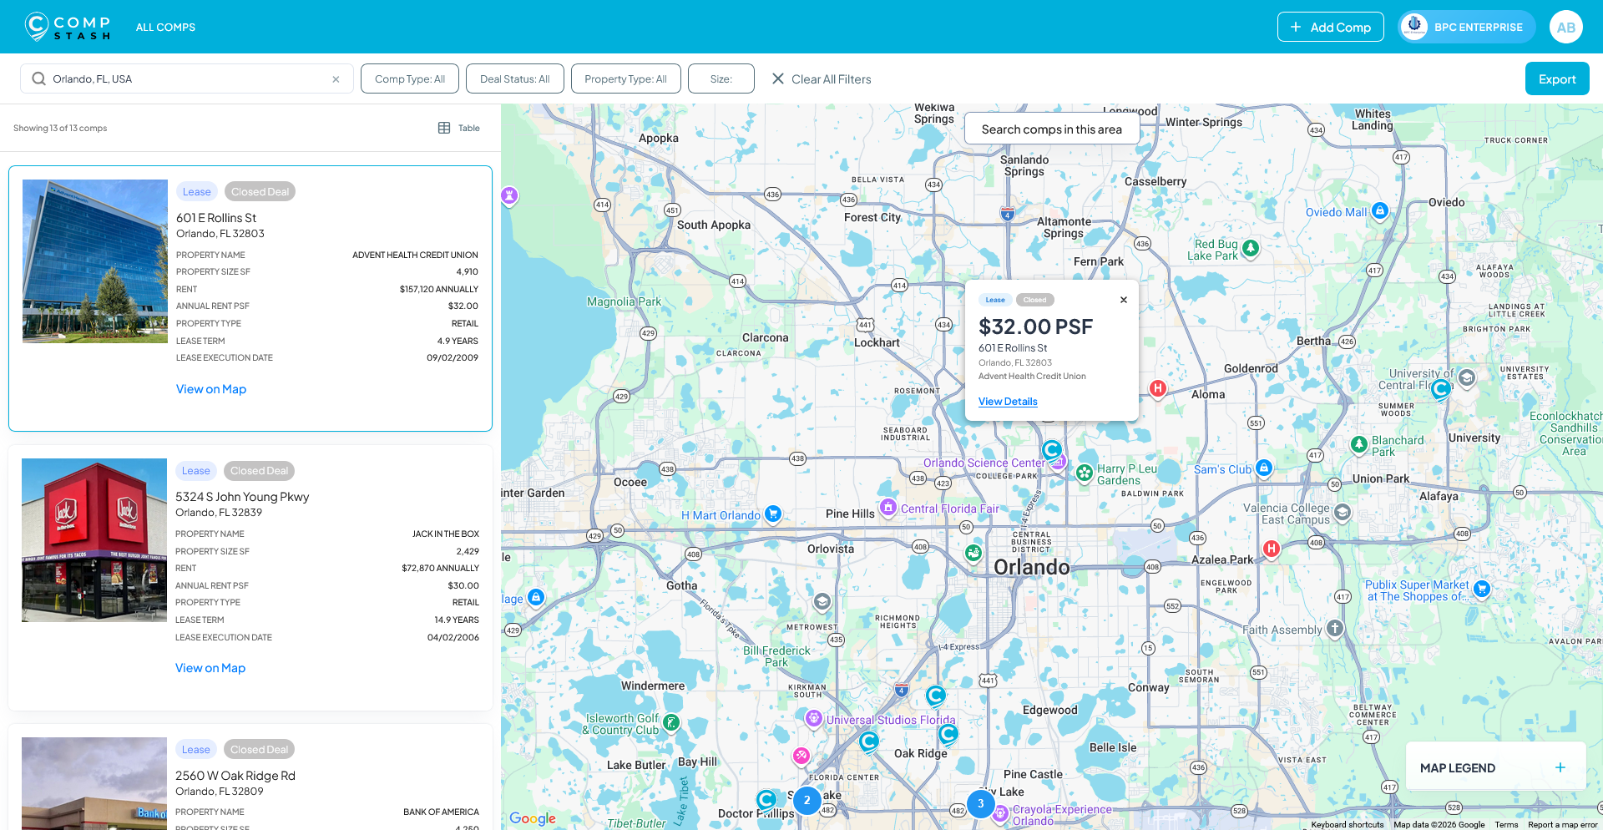Open Jack in the Box property thumbnail

tap(94, 540)
